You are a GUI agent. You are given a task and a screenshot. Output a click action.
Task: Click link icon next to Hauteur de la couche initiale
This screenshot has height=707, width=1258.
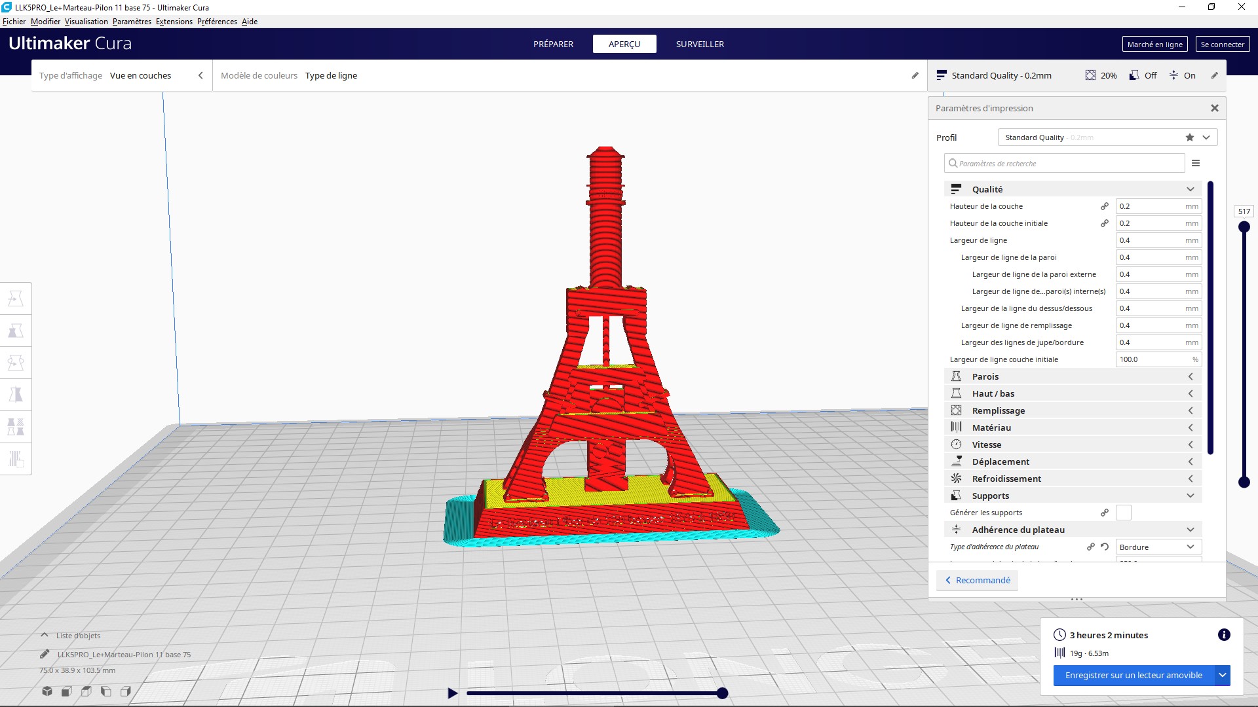(1105, 223)
